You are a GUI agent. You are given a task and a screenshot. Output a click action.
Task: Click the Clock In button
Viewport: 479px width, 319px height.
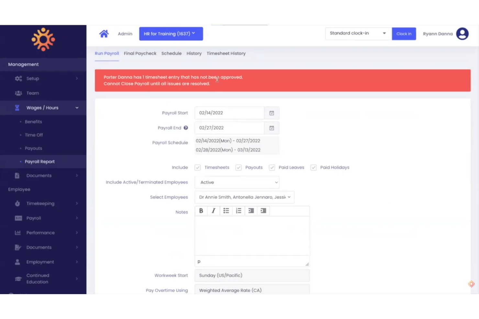coord(404,34)
